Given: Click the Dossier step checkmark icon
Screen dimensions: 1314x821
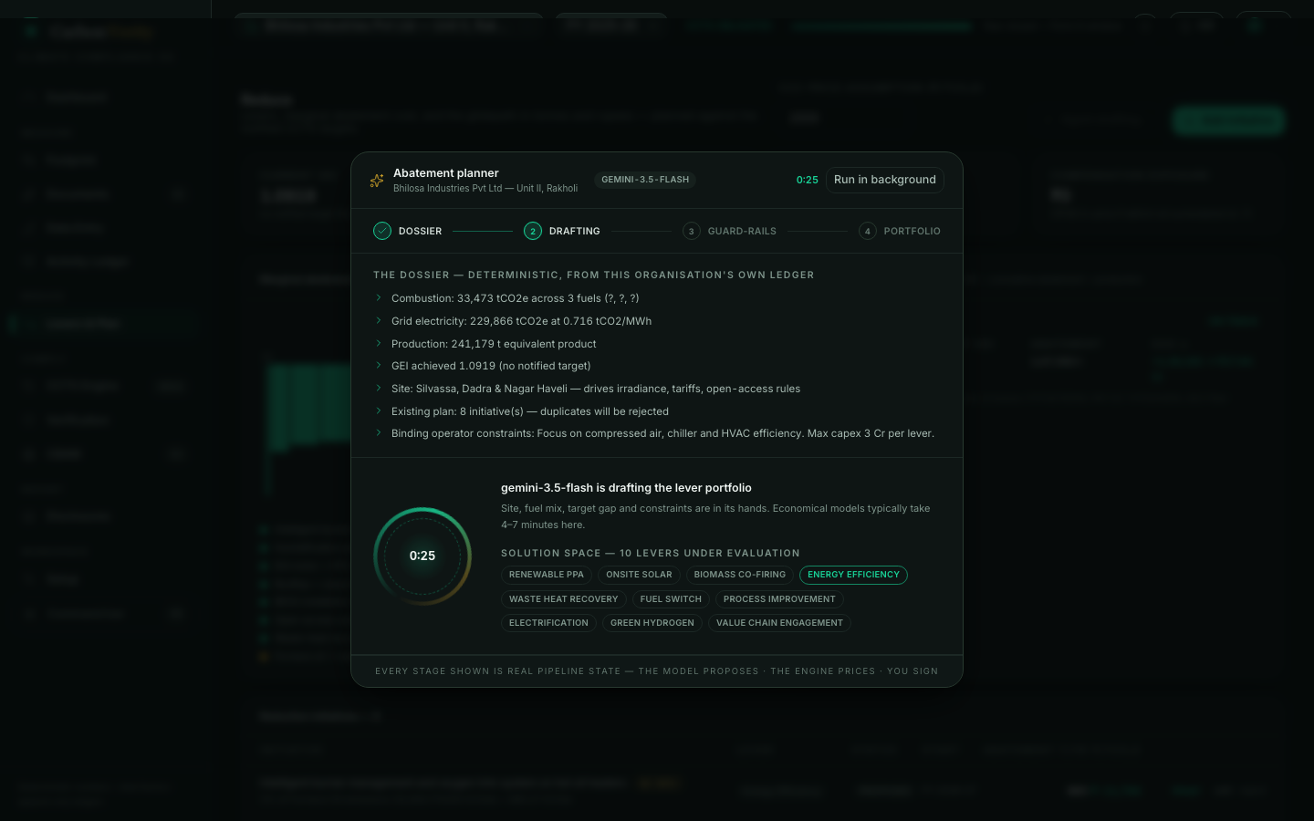Looking at the screenshot, I should 382,231.
